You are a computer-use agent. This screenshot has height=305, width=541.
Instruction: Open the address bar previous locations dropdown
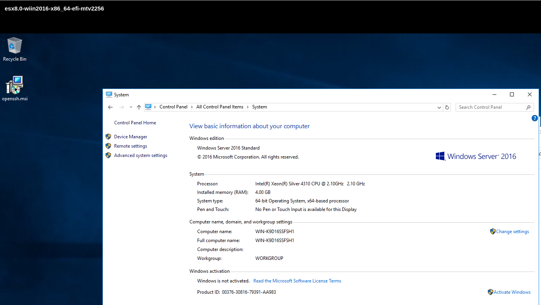(x=439, y=107)
